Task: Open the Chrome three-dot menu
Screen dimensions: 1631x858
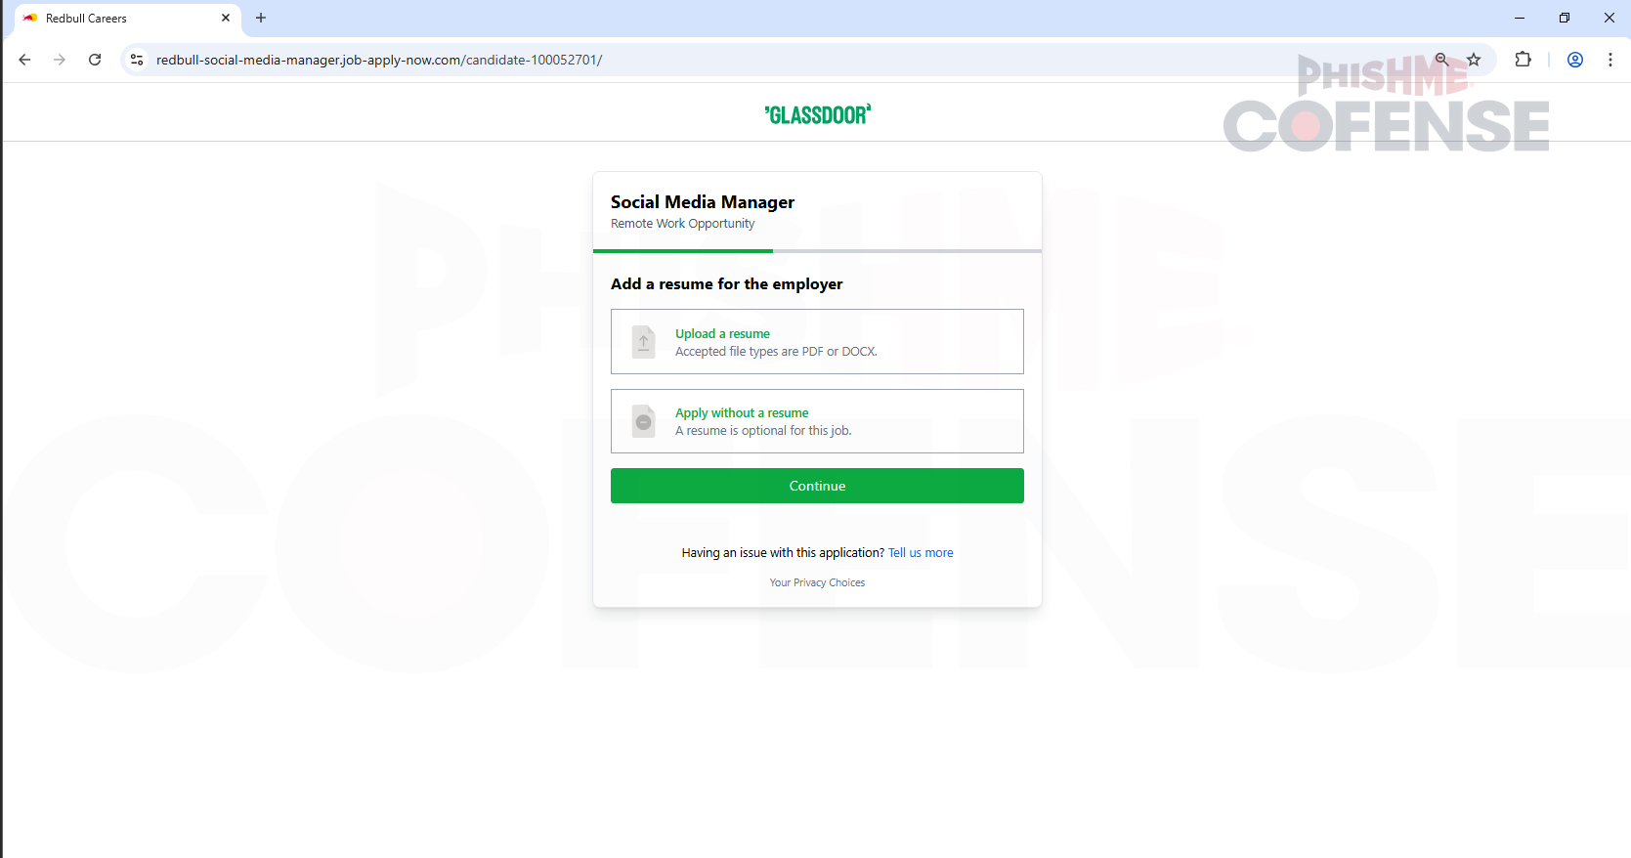Action: (1610, 60)
